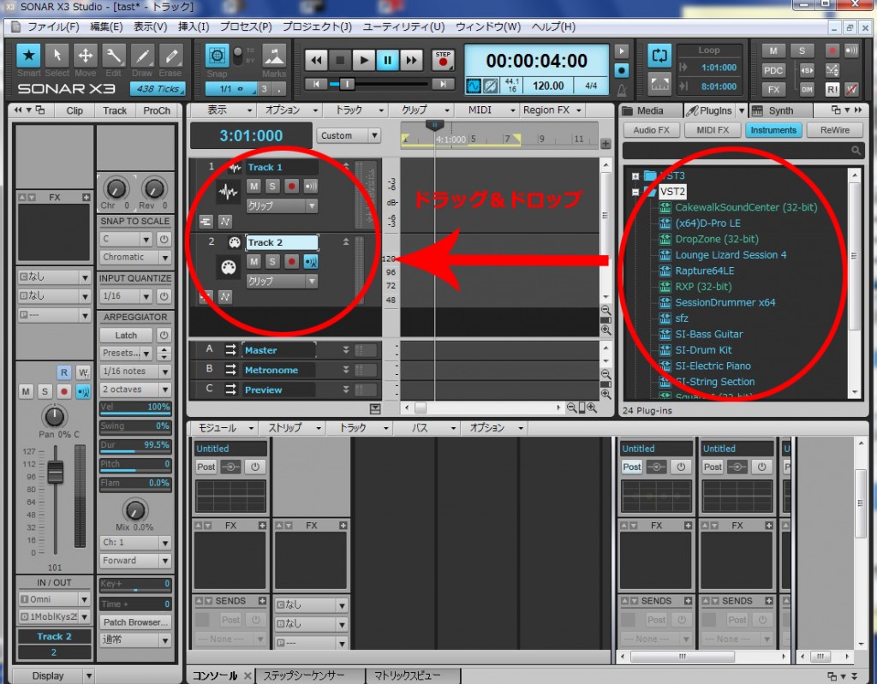Screen dimensions: 877x684
Task: Open the ヘルプ(H) menu
Action: [x=553, y=27]
